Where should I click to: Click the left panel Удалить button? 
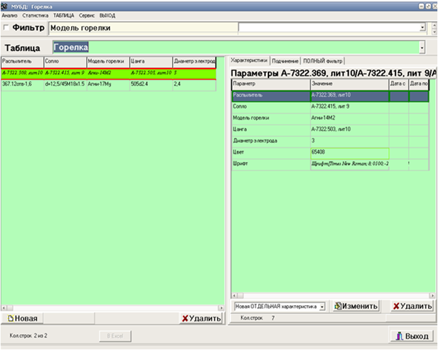coord(201,318)
